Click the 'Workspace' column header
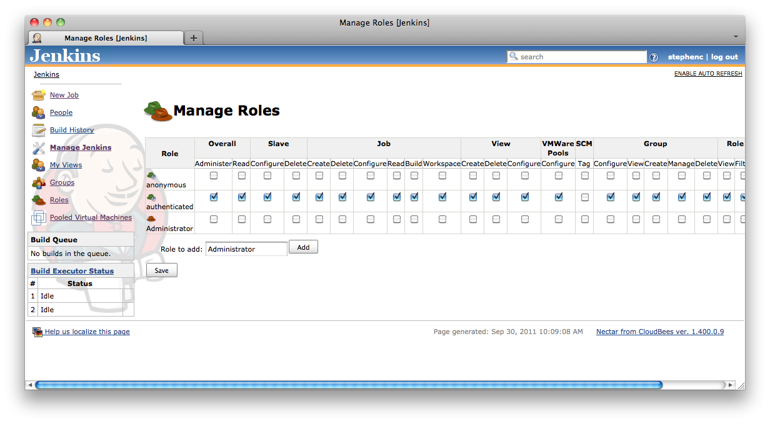 [x=442, y=164]
